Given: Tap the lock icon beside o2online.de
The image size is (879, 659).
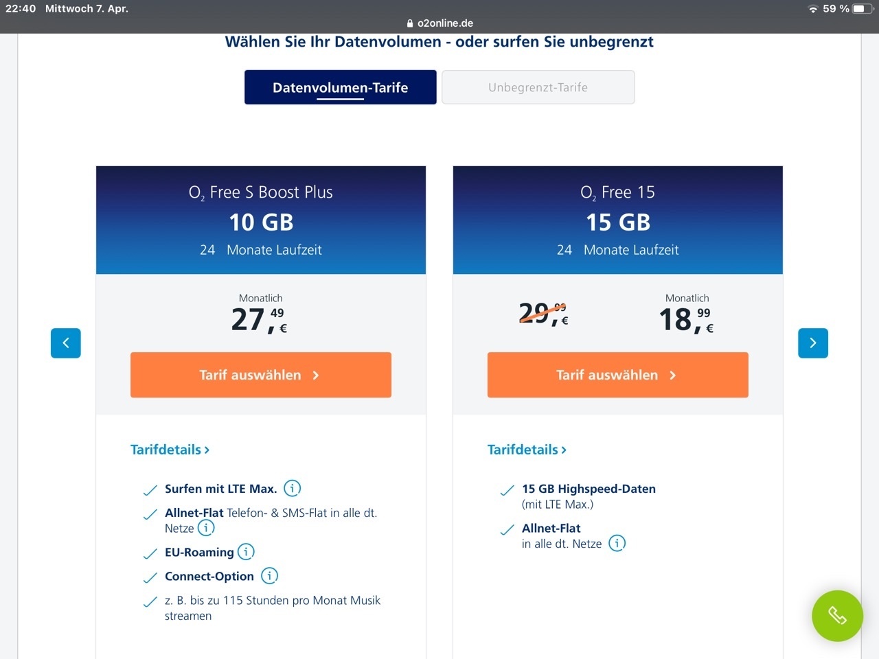Looking at the screenshot, I should point(411,23).
